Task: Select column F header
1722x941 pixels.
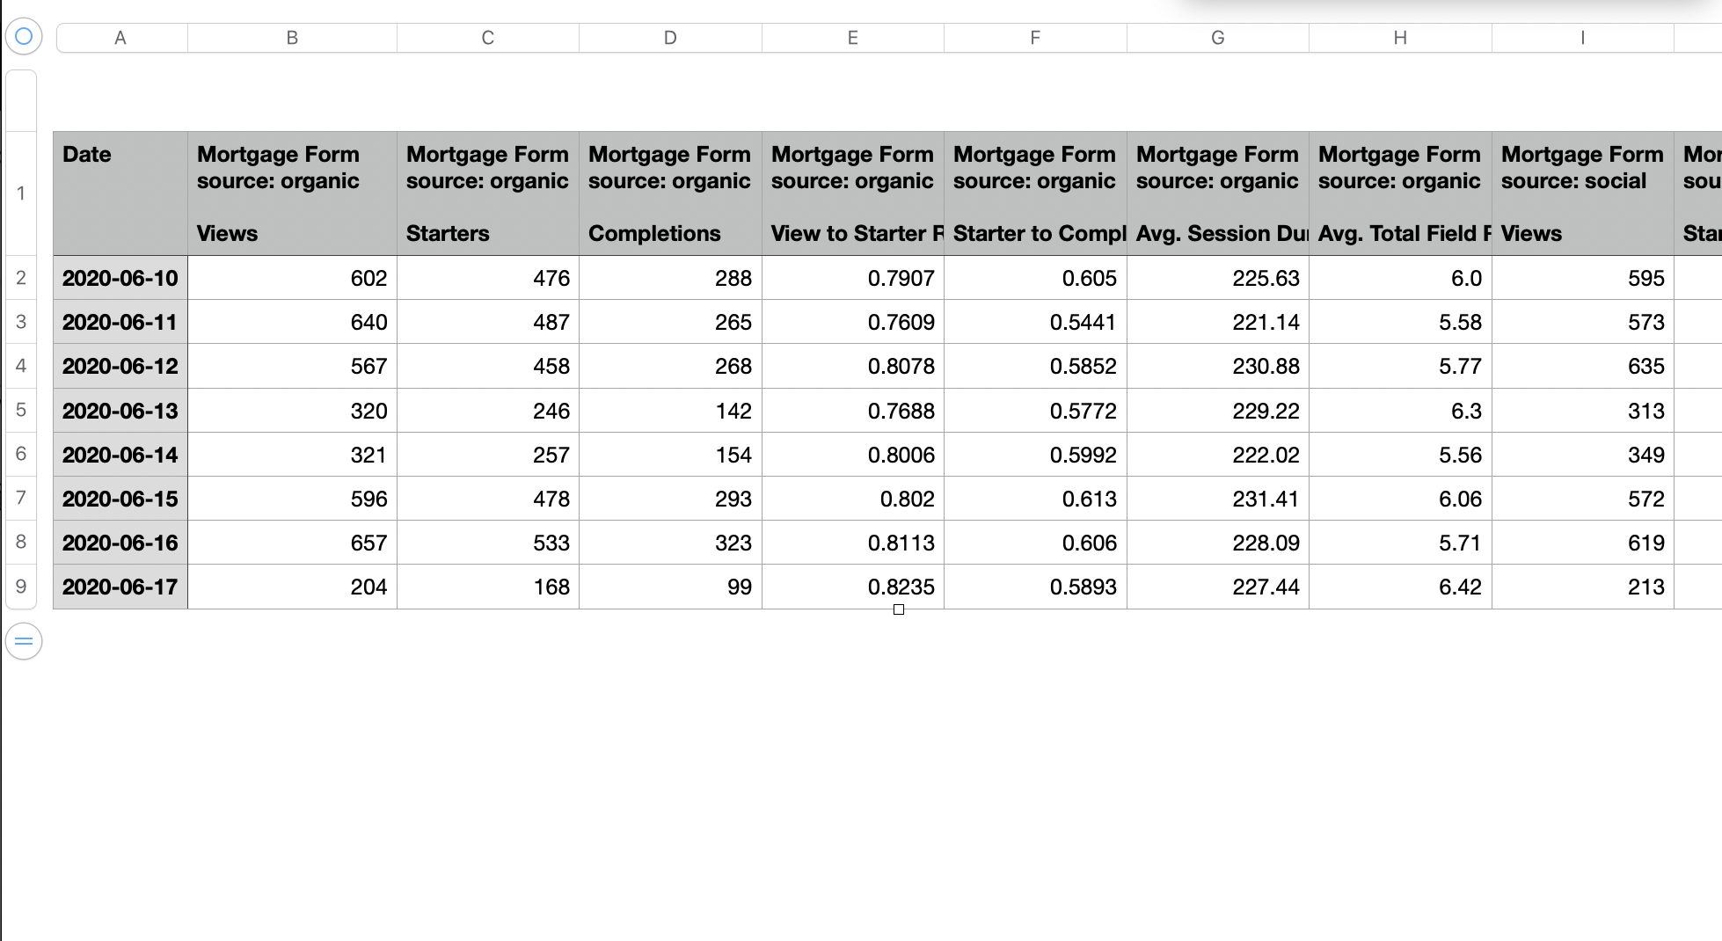Action: tap(1035, 38)
